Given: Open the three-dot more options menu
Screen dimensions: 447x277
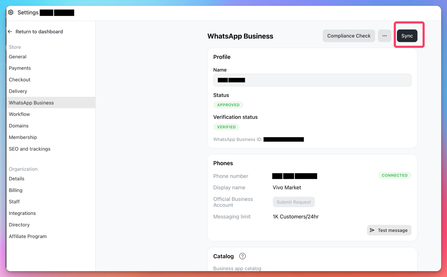Looking at the screenshot, I should 384,36.
